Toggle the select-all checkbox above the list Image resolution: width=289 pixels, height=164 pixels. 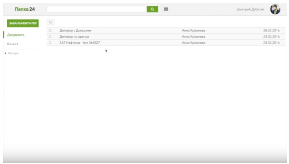click(x=51, y=22)
